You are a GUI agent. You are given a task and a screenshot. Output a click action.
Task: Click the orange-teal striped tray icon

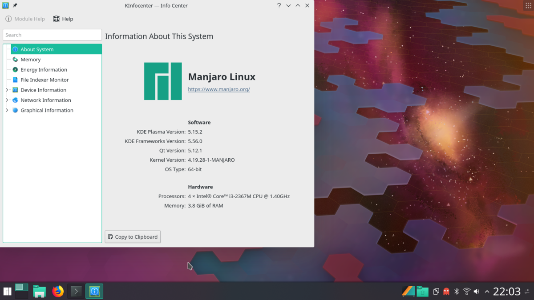click(x=408, y=292)
